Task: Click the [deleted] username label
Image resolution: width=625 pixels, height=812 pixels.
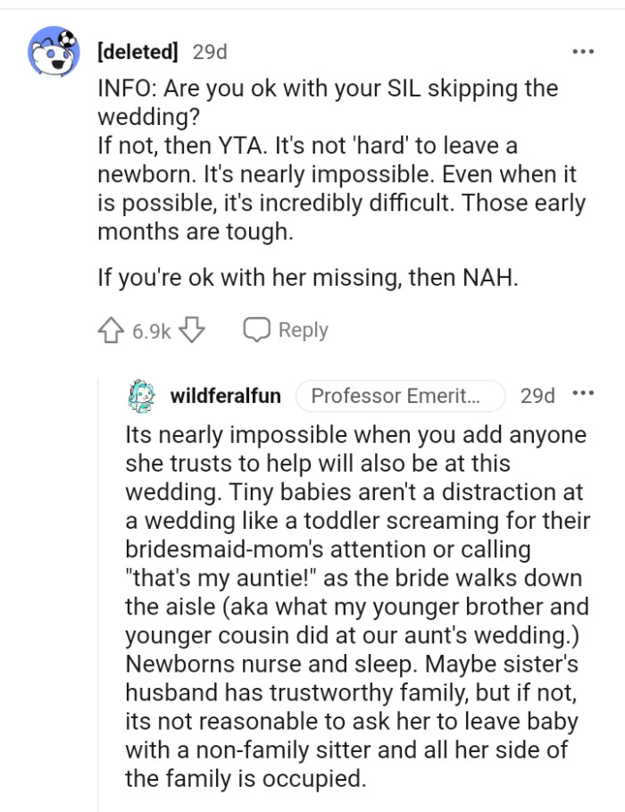Action: point(138,52)
